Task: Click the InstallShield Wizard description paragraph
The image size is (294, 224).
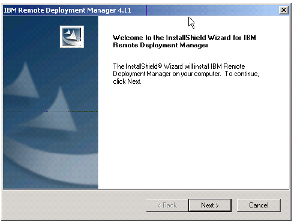Action: click(x=186, y=74)
